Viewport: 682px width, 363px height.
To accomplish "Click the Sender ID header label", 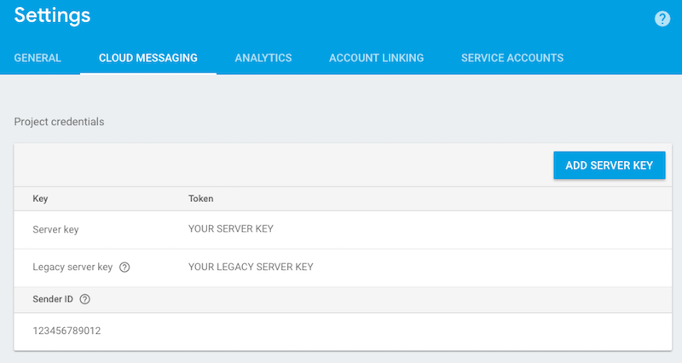I will [x=52, y=299].
